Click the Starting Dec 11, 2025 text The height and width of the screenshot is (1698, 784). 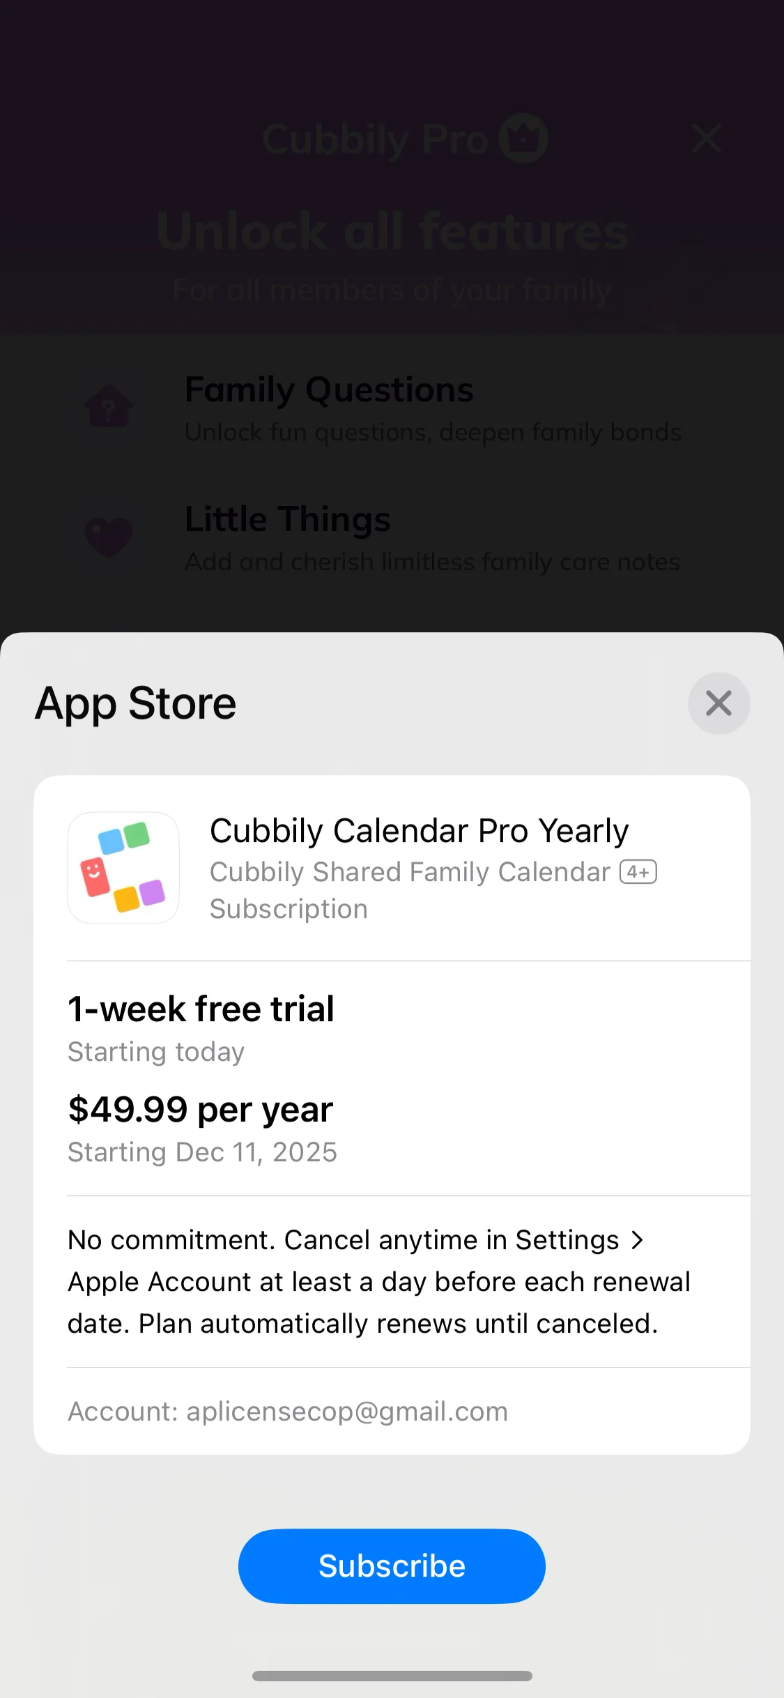pos(202,1152)
